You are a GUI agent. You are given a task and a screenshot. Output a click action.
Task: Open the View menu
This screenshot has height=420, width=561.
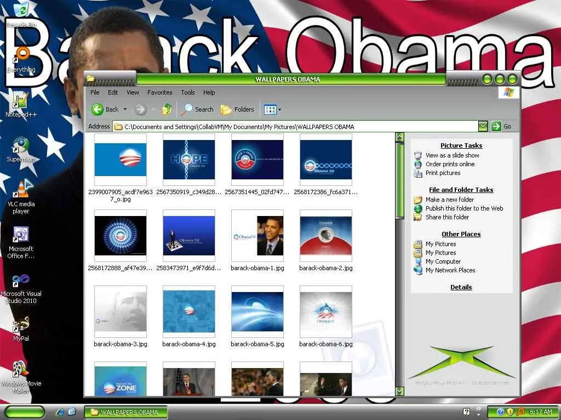pos(133,92)
